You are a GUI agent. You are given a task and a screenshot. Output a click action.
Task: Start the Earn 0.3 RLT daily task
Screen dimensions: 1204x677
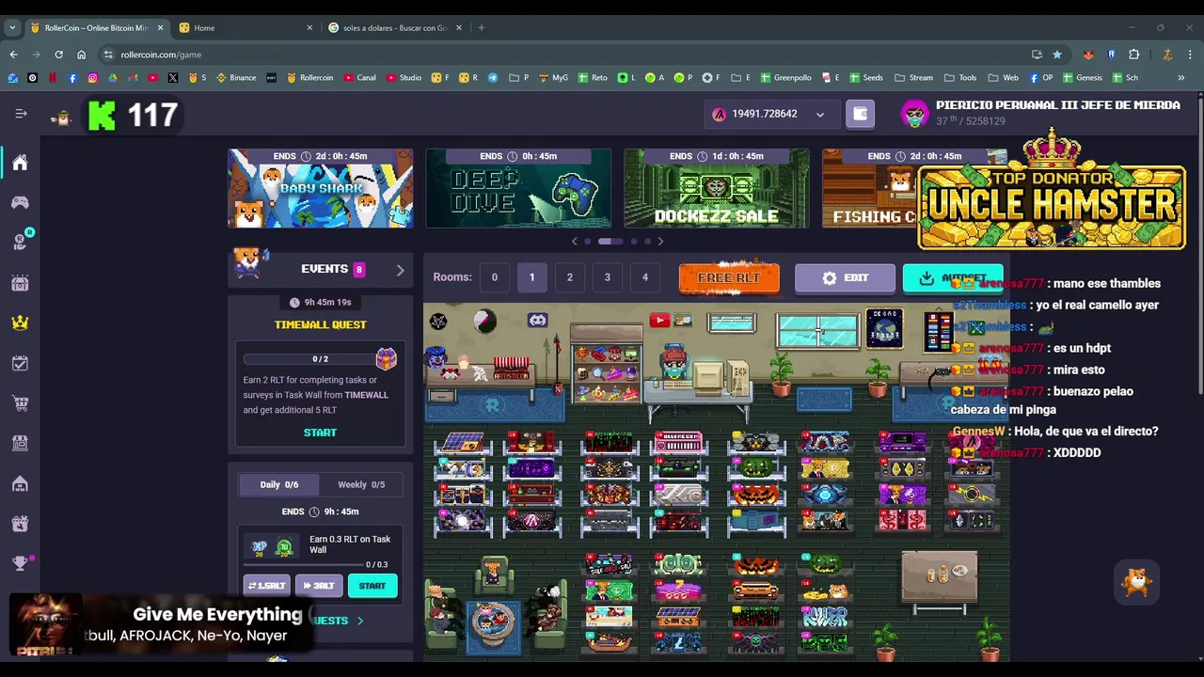click(x=372, y=586)
